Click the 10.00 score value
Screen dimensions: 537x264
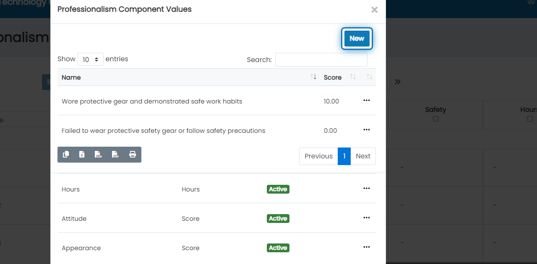(331, 101)
